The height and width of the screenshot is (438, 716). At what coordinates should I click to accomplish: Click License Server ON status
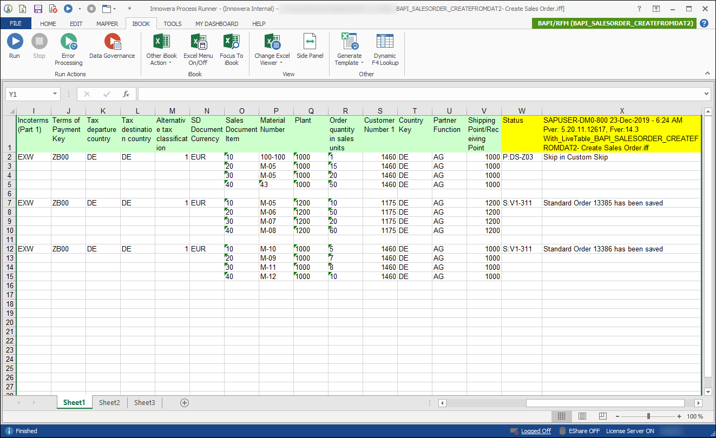(630, 431)
